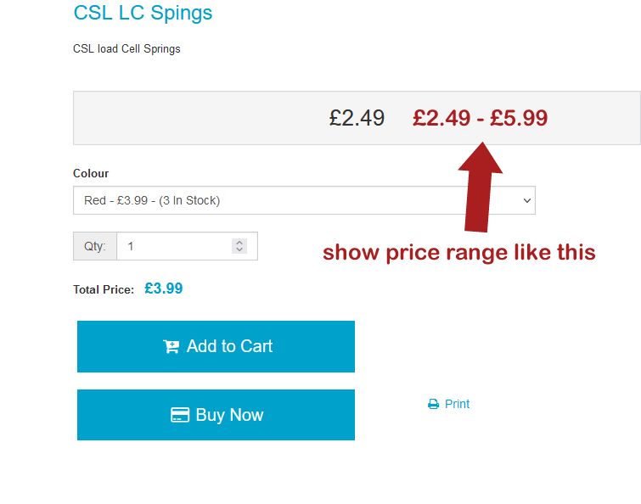Click the Buy Now button

tap(216, 415)
